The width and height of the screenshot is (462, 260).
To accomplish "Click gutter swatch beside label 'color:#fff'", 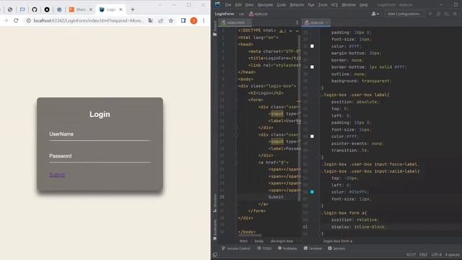I will tap(312, 136).
